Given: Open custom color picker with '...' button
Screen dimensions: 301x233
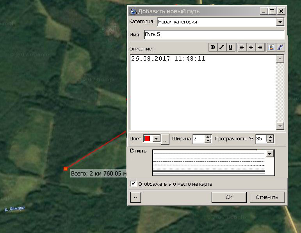Looking at the screenshot, I should pos(165,139).
